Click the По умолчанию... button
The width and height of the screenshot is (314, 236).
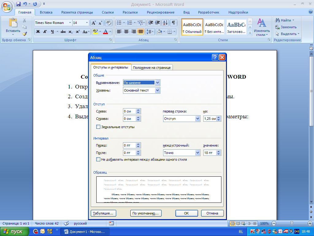click(146, 213)
